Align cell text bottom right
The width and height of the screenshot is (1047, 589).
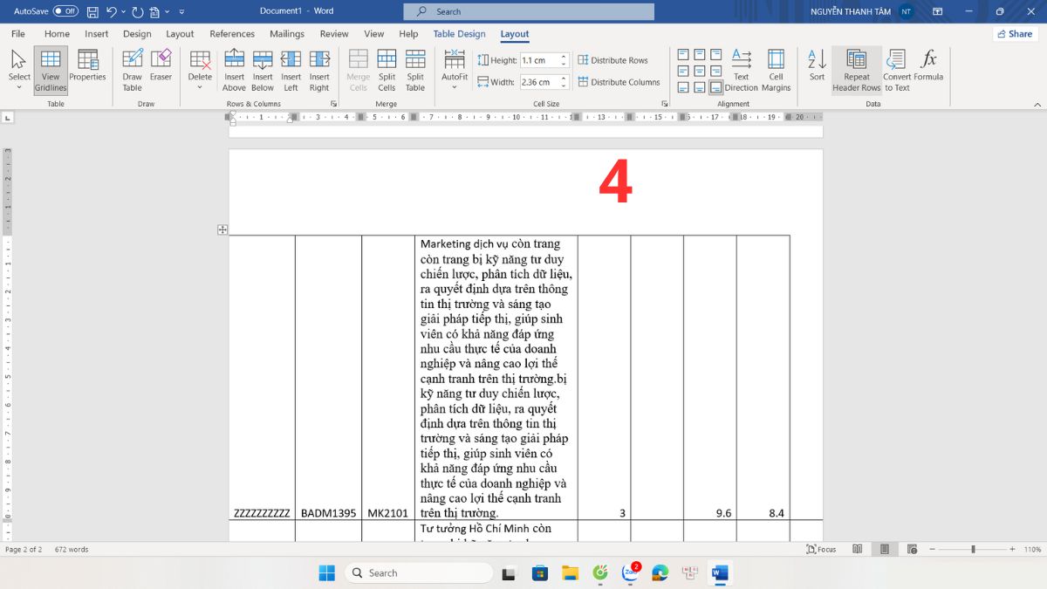click(715, 86)
